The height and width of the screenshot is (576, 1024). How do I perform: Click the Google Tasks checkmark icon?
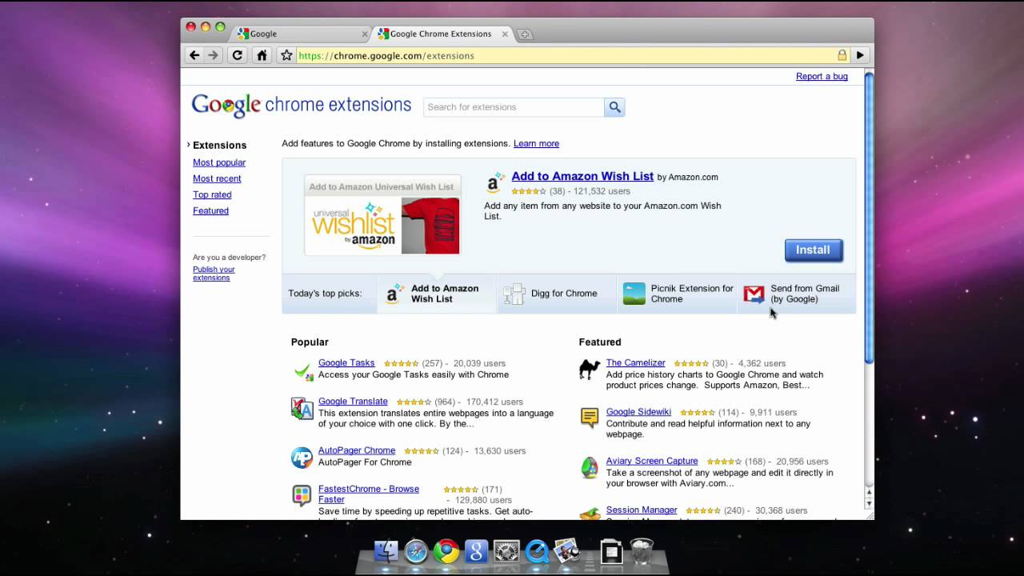click(x=302, y=370)
